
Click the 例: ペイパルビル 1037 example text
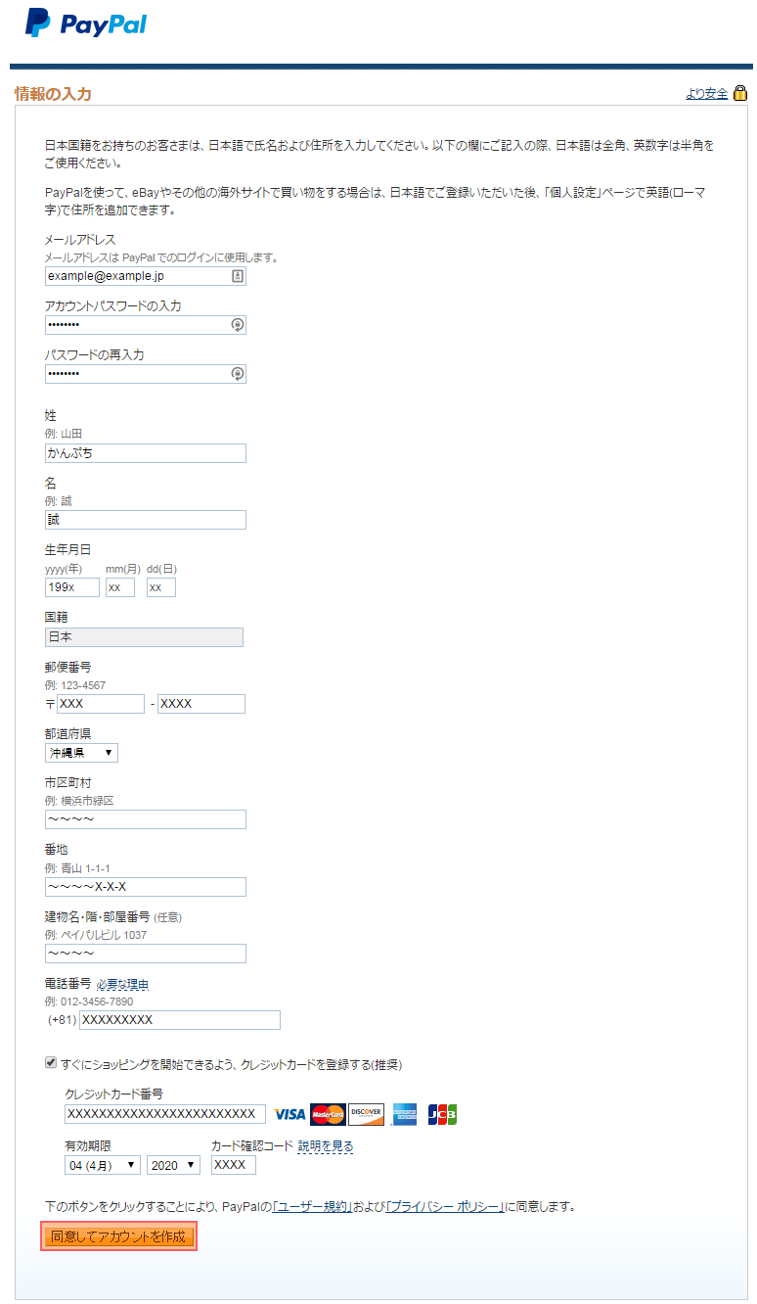[96, 935]
